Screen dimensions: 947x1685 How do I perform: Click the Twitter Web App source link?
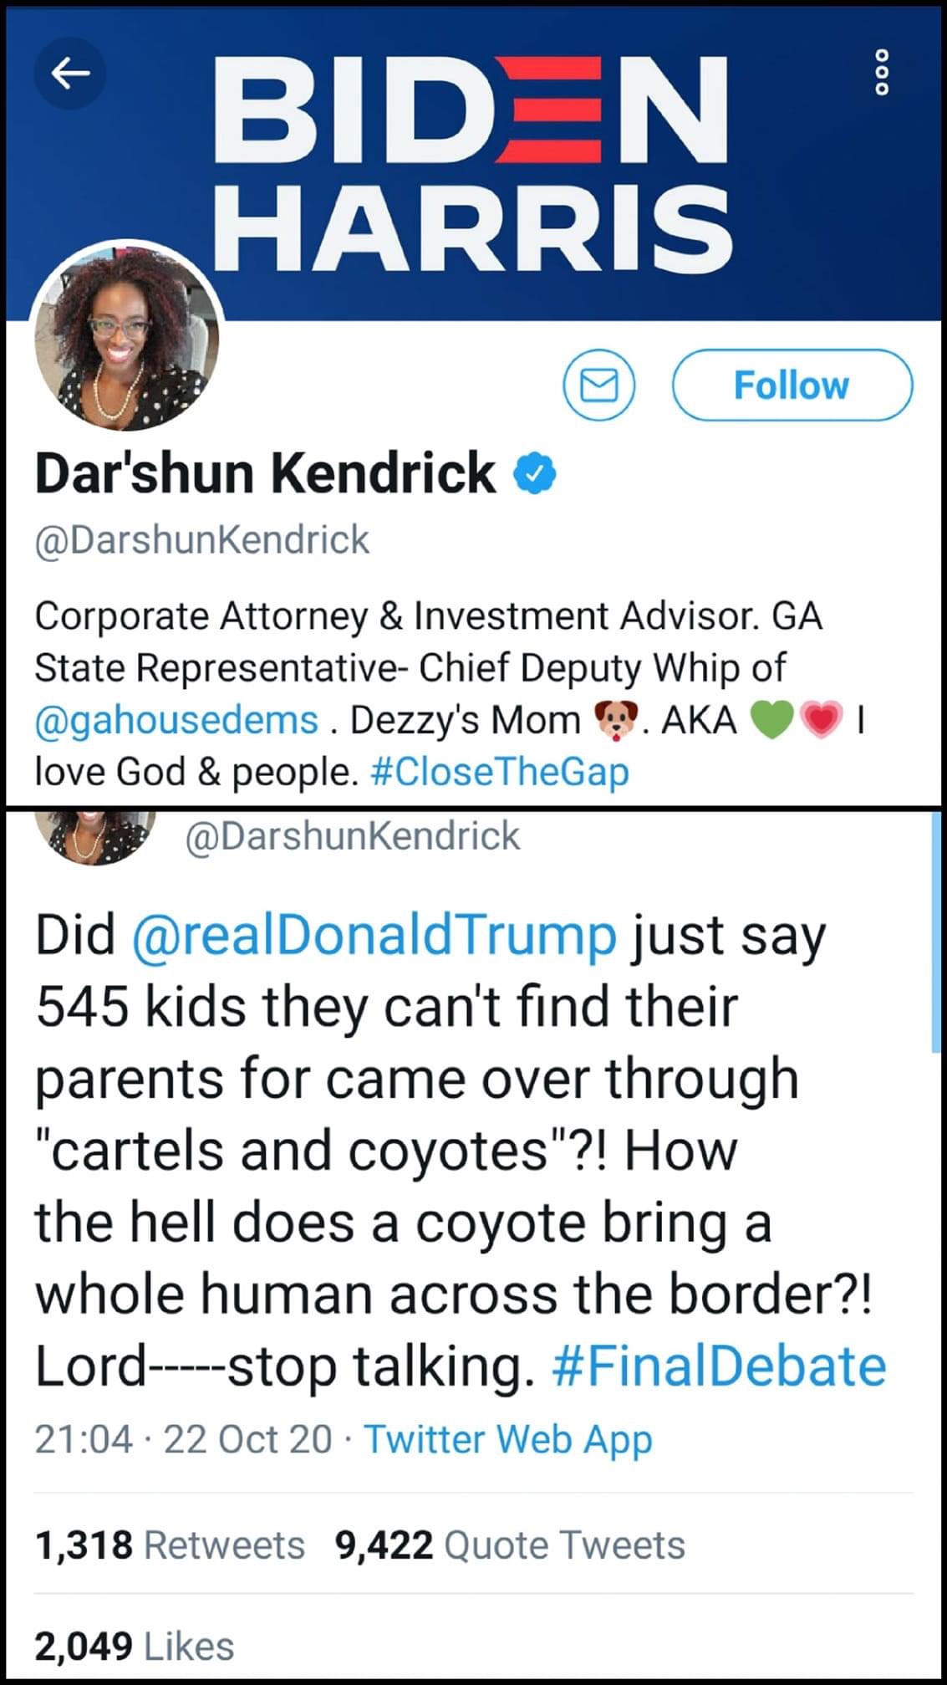508,1439
